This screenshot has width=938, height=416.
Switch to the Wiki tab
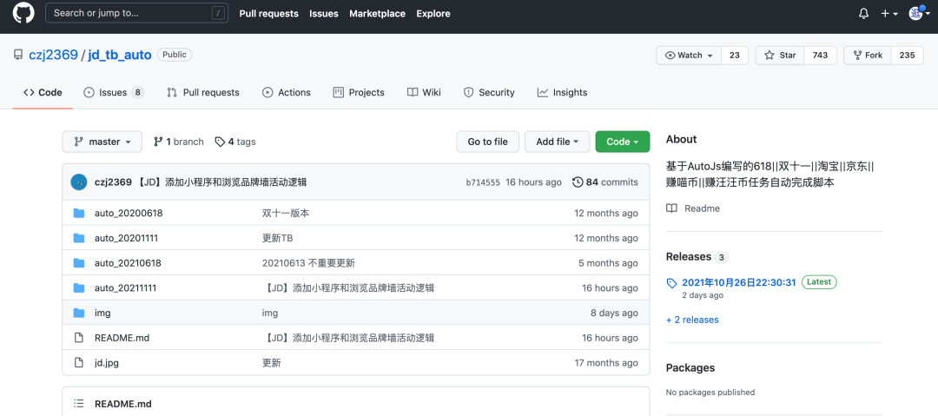[424, 92]
